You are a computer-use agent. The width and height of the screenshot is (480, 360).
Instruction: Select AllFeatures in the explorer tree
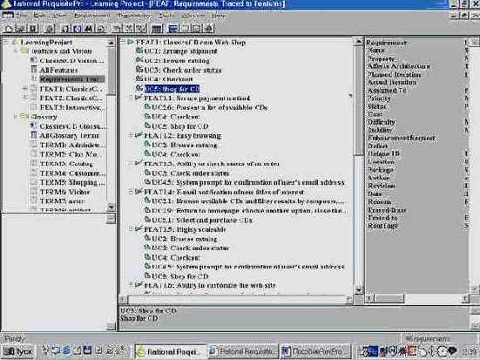(x=58, y=70)
